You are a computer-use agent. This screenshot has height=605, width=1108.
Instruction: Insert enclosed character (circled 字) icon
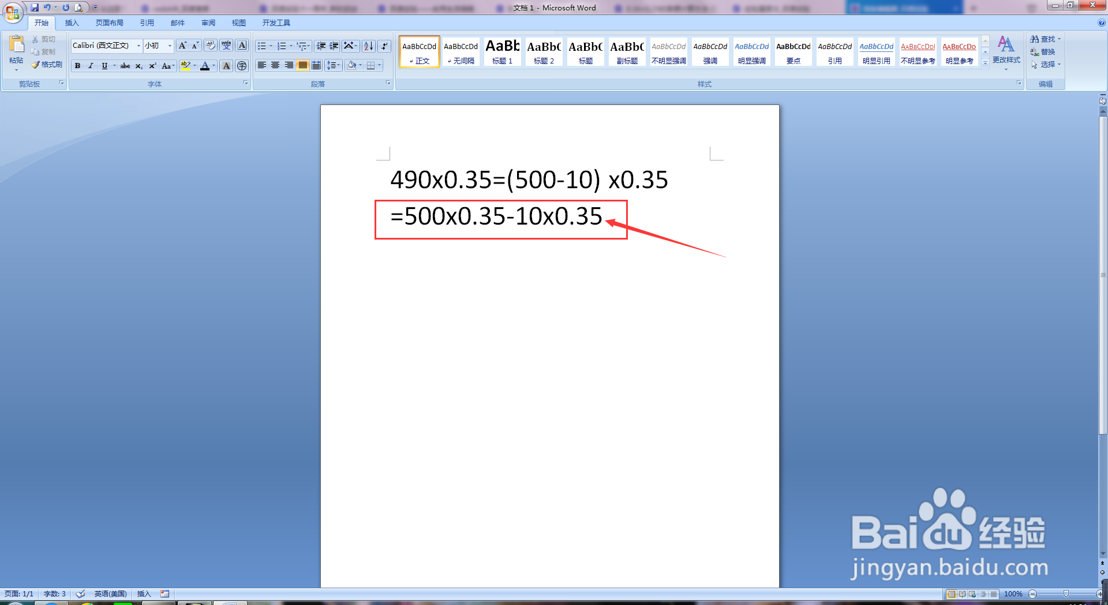tap(242, 66)
